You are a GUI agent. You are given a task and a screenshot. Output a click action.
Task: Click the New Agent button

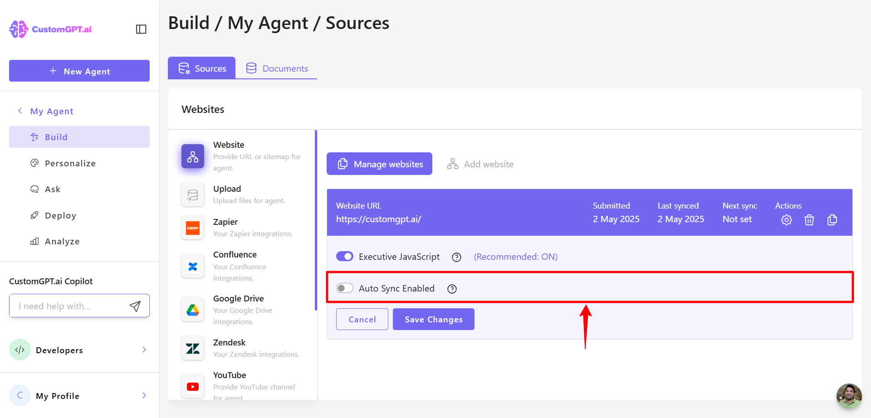pos(79,71)
